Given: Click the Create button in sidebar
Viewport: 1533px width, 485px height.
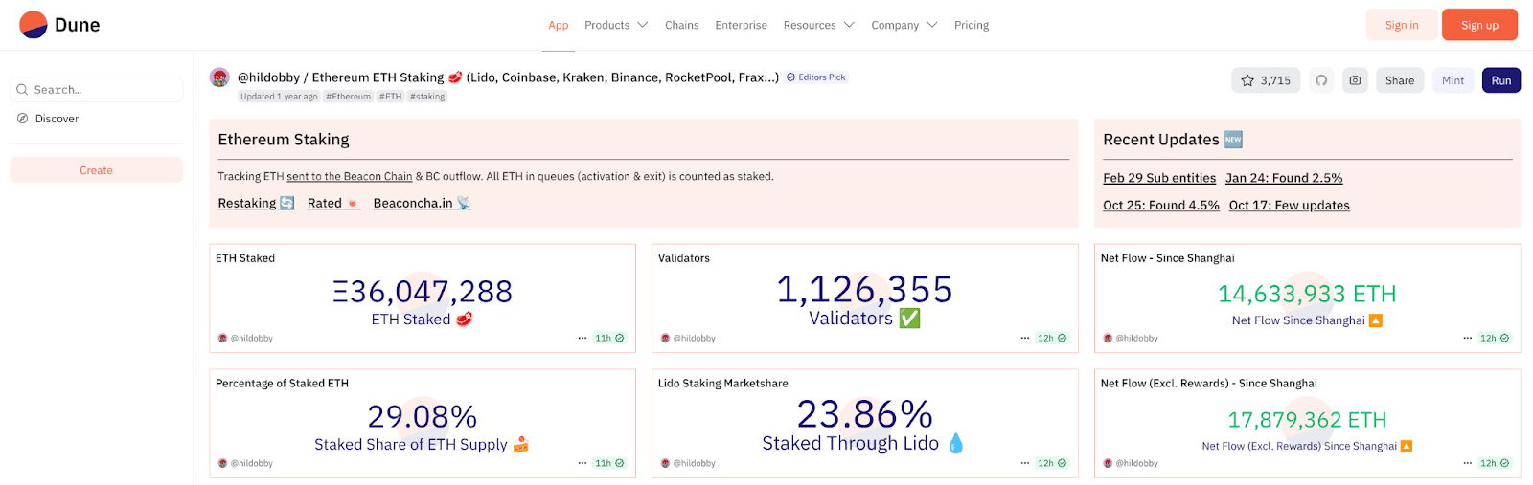Looking at the screenshot, I should coord(96,170).
